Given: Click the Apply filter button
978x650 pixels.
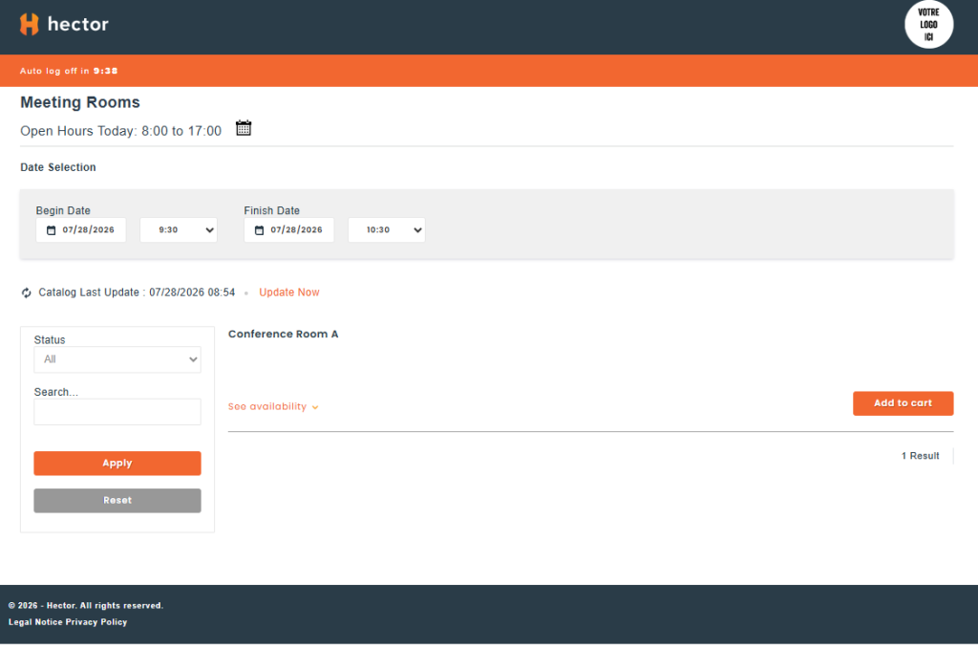Looking at the screenshot, I should [x=117, y=464].
